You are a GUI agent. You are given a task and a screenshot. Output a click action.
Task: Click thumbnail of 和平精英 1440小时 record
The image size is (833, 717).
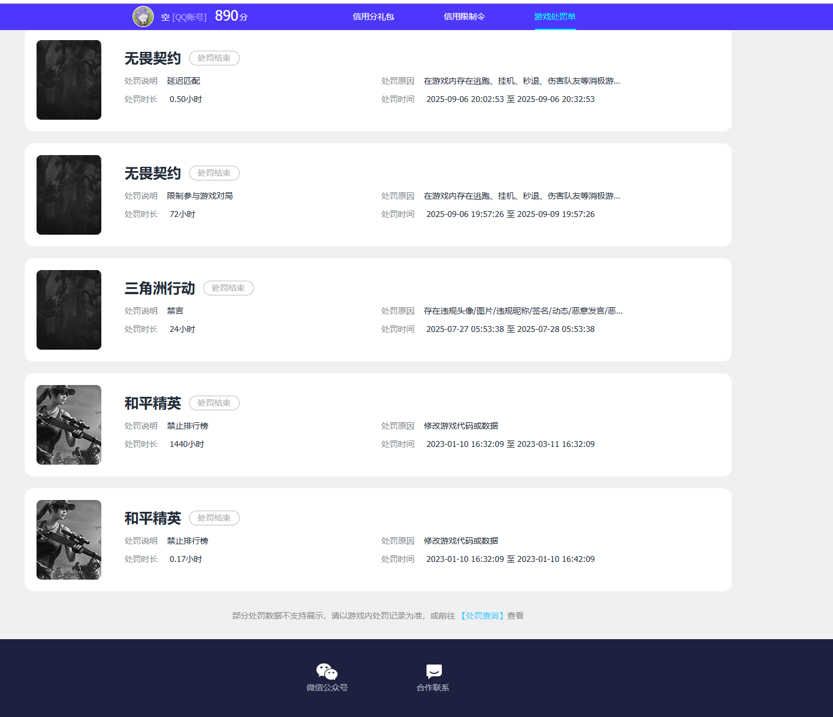coord(69,425)
